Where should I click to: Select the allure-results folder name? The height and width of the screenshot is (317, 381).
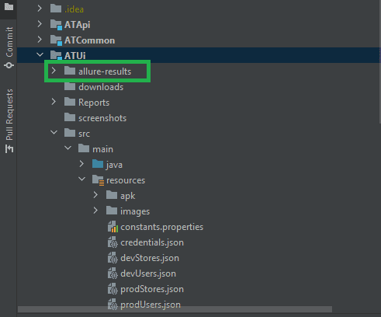click(105, 71)
